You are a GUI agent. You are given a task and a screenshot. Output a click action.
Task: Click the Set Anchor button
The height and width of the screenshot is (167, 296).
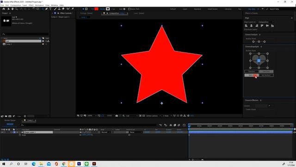[266, 75]
